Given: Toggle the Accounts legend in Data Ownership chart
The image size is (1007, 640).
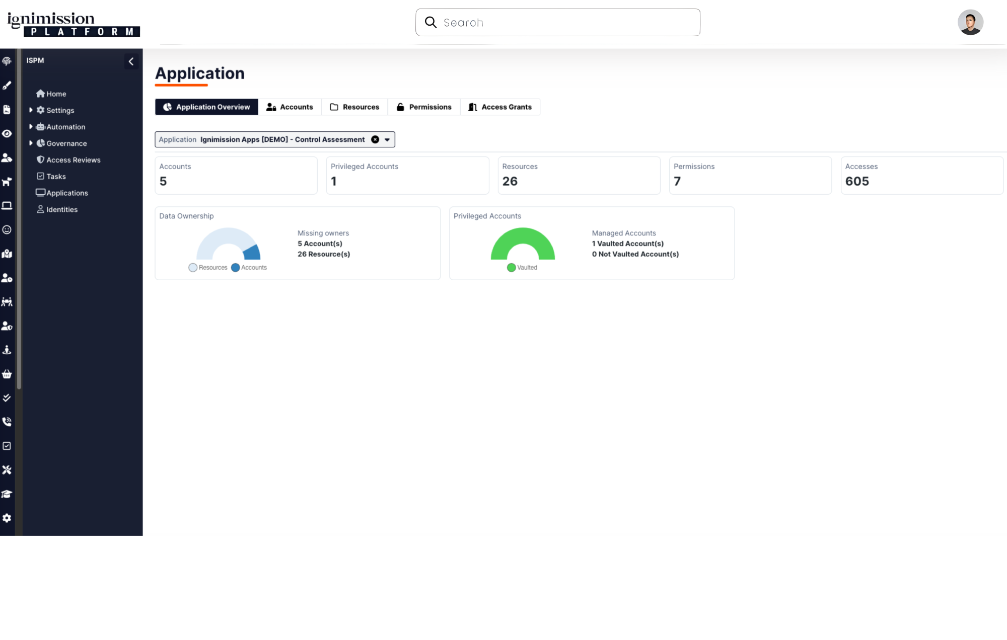Looking at the screenshot, I should click(x=249, y=268).
